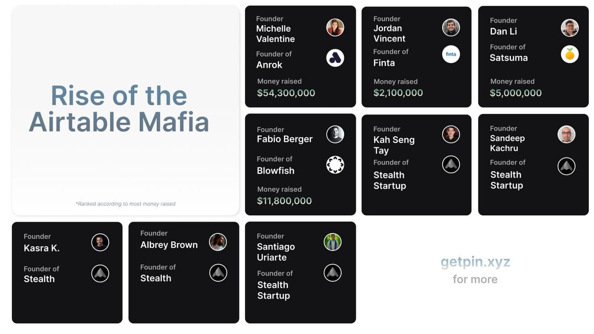This screenshot has width=594, height=334.
Task: Click Kasra K.'s stealth logo icon
Action: click(100, 273)
